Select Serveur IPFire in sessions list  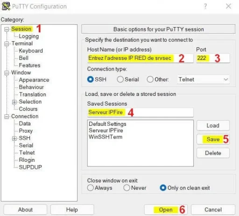(106, 130)
